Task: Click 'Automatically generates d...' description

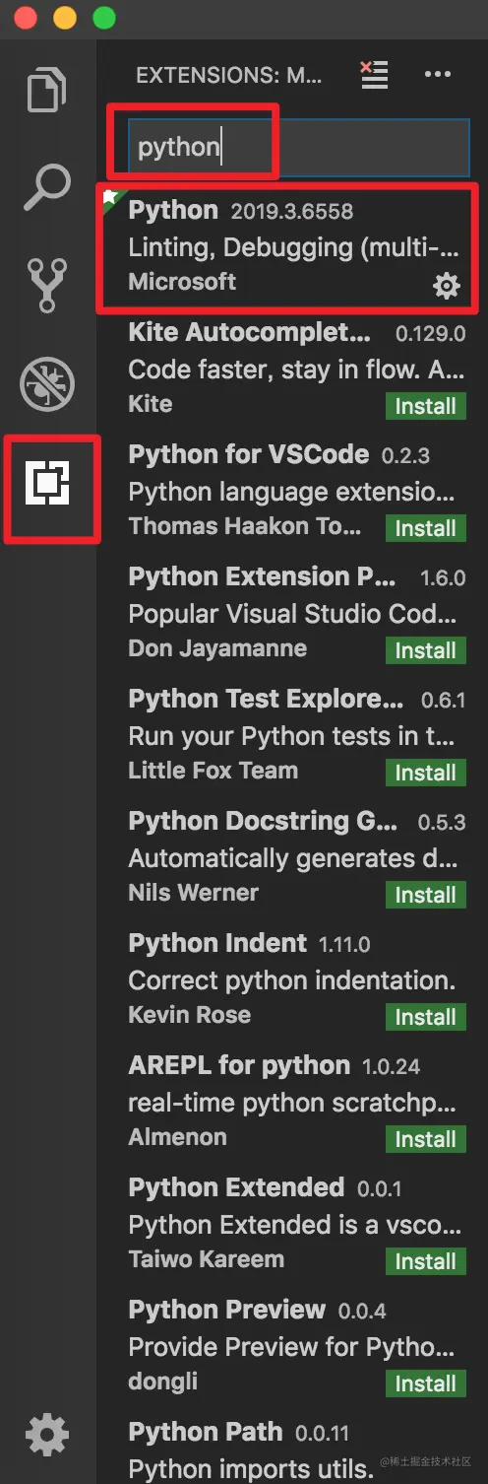Action: click(292, 858)
